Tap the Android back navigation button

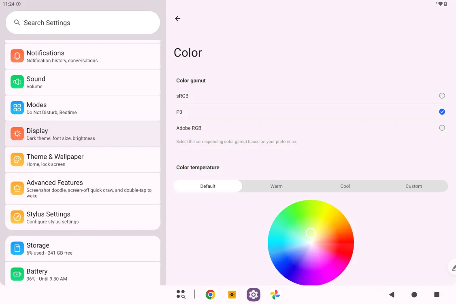(x=392, y=294)
